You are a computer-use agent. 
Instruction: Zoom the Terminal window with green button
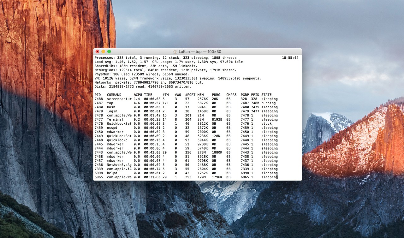(x=109, y=51)
